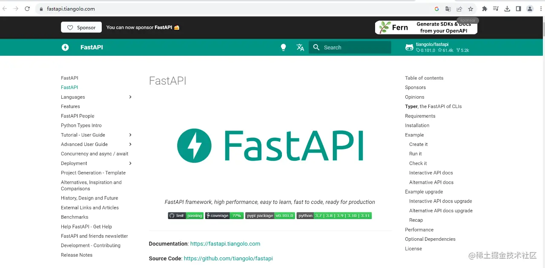Open the browser profile avatar
The height and width of the screenshot is (268, 545).
[530, 9]
